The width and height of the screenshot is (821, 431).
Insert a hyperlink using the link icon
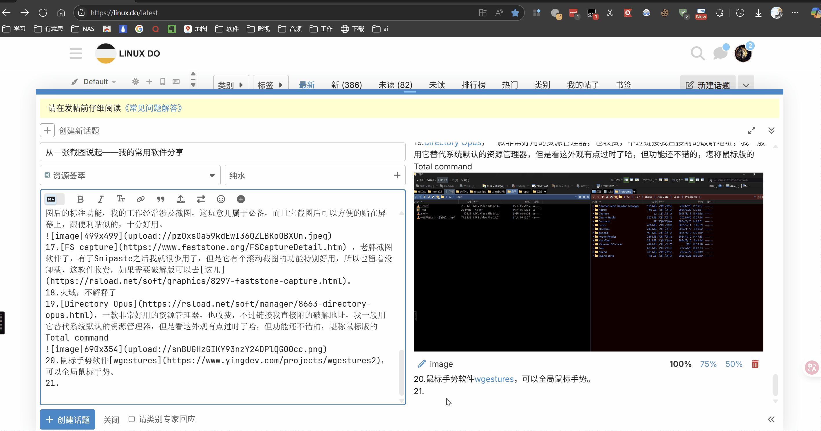[x=140, y=199]
